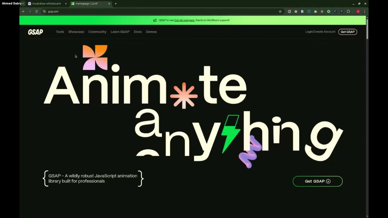Screen dimensions: 388x218
Task: Follow the 'free for everyone' banner link
Action: (x=184, y=20)
